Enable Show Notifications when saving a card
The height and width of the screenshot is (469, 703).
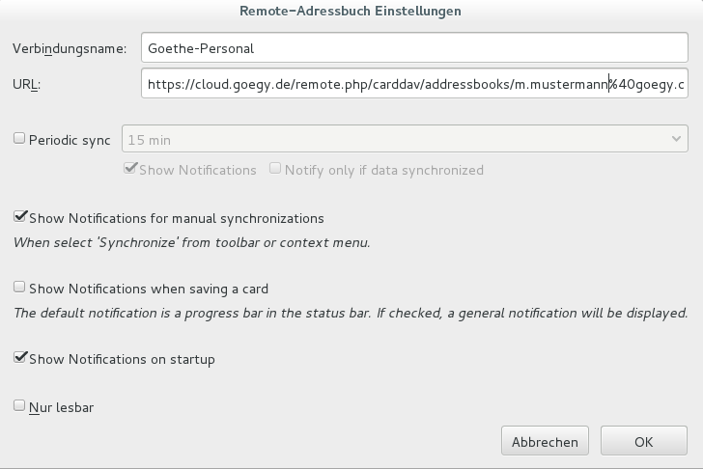tap(19, 287)
